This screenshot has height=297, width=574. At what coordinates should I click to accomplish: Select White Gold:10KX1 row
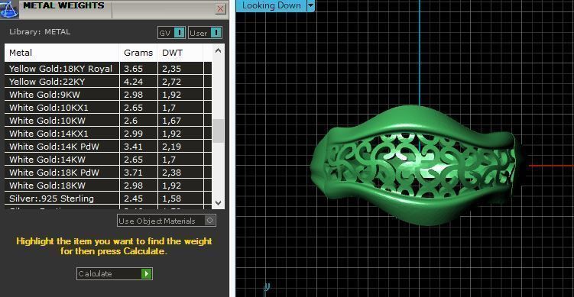tap(108, 108)
